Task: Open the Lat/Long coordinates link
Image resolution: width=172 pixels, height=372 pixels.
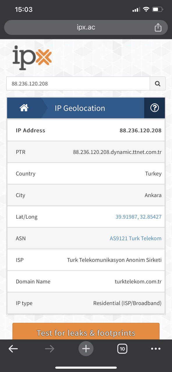Action: pyautogui.click(x=139, y=217)
